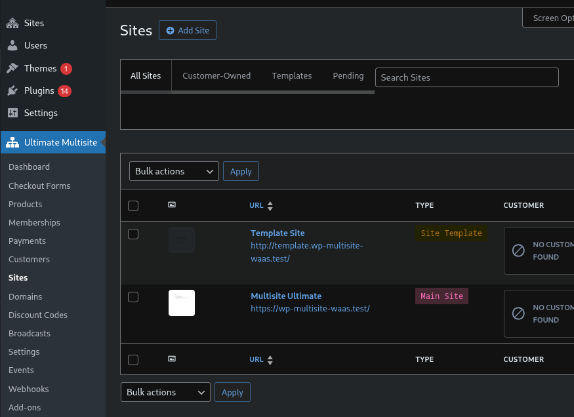Check the checkbox for the Template Site row
Image resolution: width=574 pixels, height=417 pixels.
tap(133, 233)
